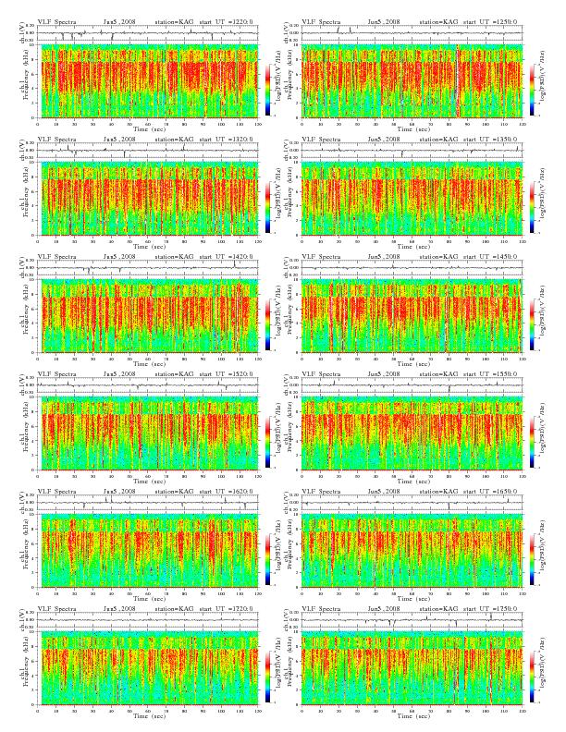Click the spectrogram for start UT 1350:0
This screenshot has height=732, width=566.
coord(412,199)
